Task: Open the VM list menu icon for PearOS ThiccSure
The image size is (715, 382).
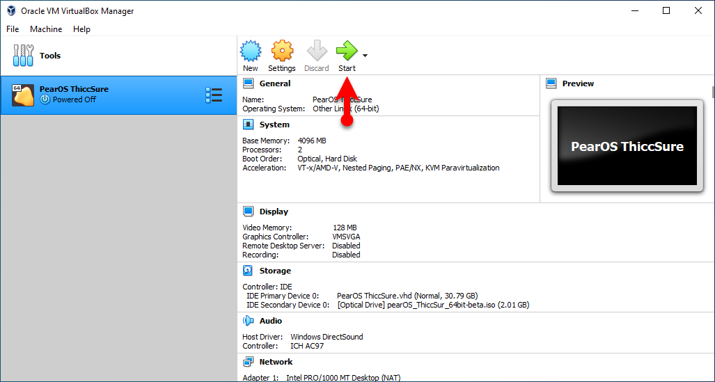Action: tap(214, 95)
